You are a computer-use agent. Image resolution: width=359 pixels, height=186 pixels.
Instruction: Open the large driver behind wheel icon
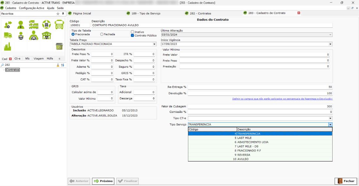[34, 35]
